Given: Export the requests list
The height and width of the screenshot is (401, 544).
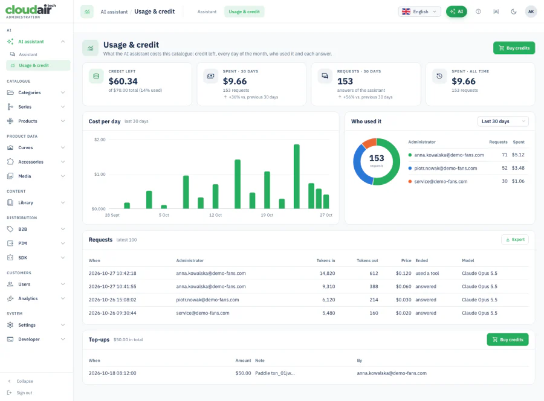Looking at the screenshot, I should click(515, 240).
